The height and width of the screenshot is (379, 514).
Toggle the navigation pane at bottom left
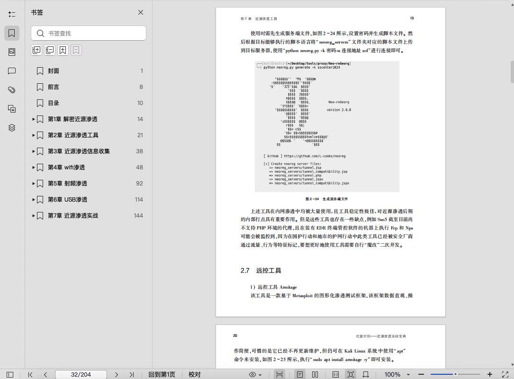click(10, 374)
